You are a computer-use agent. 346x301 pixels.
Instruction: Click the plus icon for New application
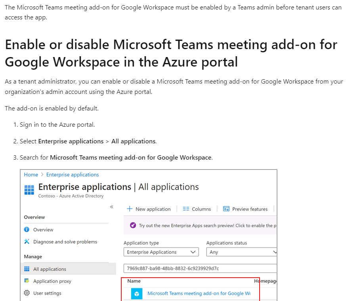click(x=130, y=209)
